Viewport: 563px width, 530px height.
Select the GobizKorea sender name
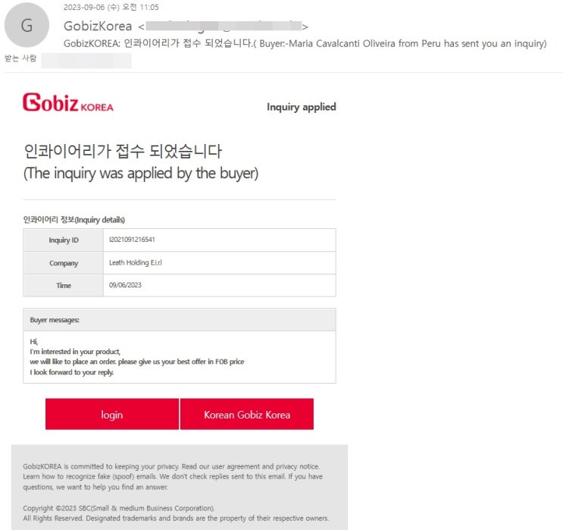[98, 26]
